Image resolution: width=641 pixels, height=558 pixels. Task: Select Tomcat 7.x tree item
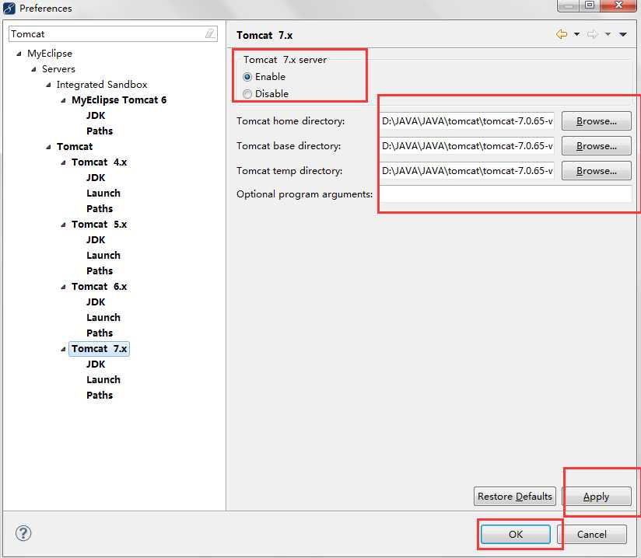[x=100, y=349]
